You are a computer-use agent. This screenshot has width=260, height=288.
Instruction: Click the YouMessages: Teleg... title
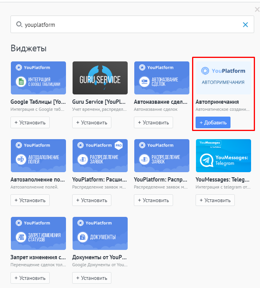click(223, 180)
